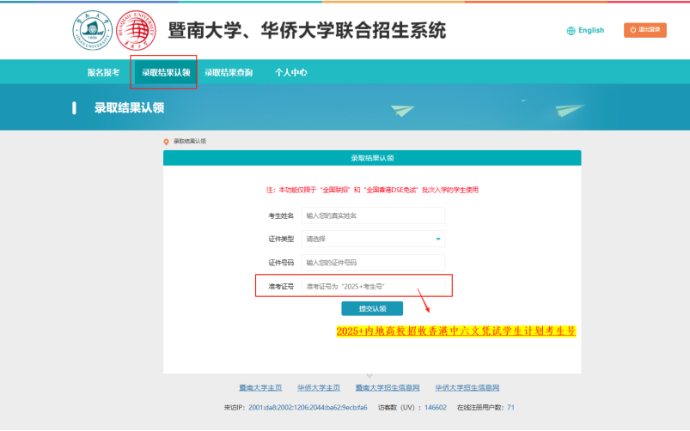
Task: Click the orange location pin breadcrumb icon
Action: coord(166,142)
